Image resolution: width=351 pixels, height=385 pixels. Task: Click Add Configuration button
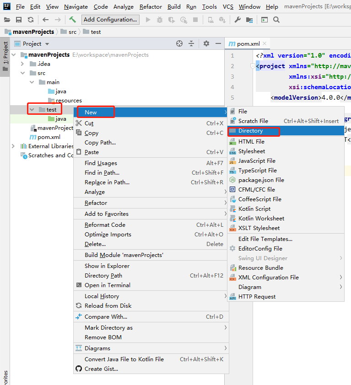click(110, 20)
